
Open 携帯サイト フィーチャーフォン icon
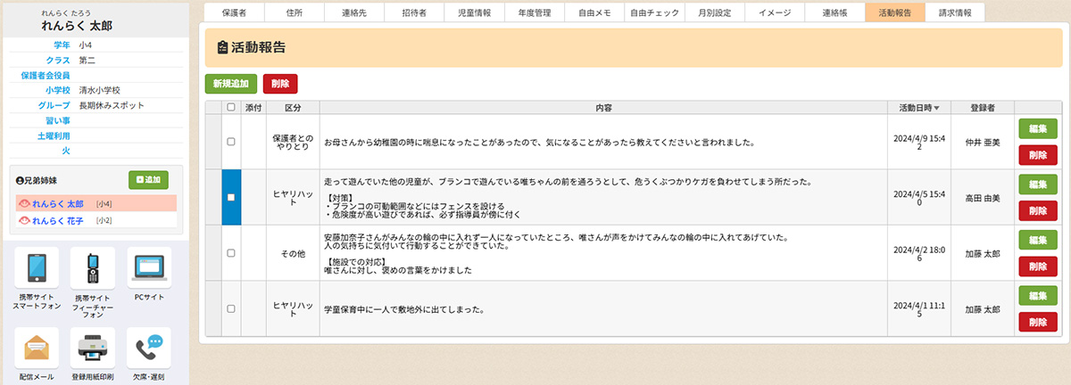(93, 268)
